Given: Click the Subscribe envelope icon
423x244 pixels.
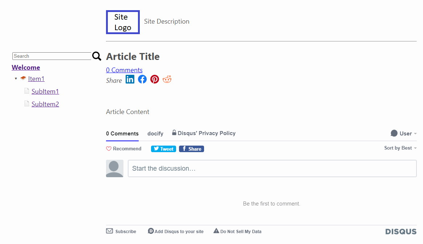Looking at the screenshot, I should (110, 231).
